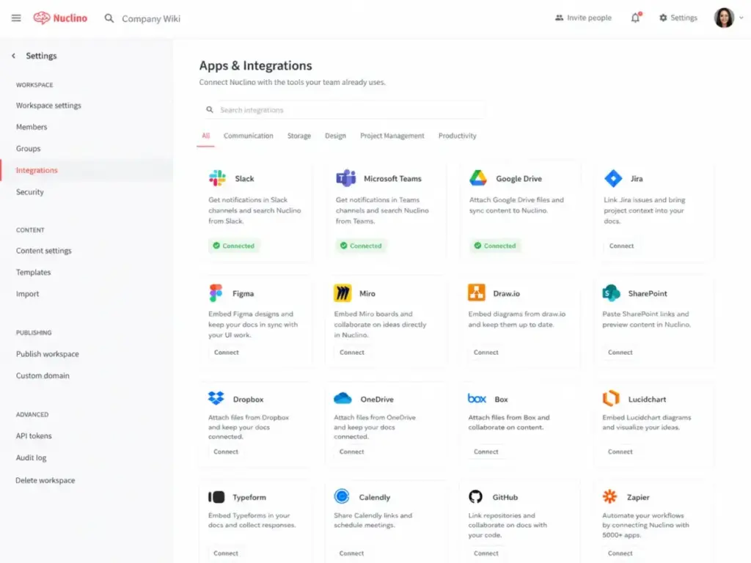This screenshot has height=563, width=751.
Task: Connect the Box integration
Action: click(486, 452)
